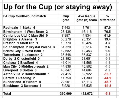
Task: Click the 'Sunderland 0 Fulham 0' cell
Action: pos(22,82)
